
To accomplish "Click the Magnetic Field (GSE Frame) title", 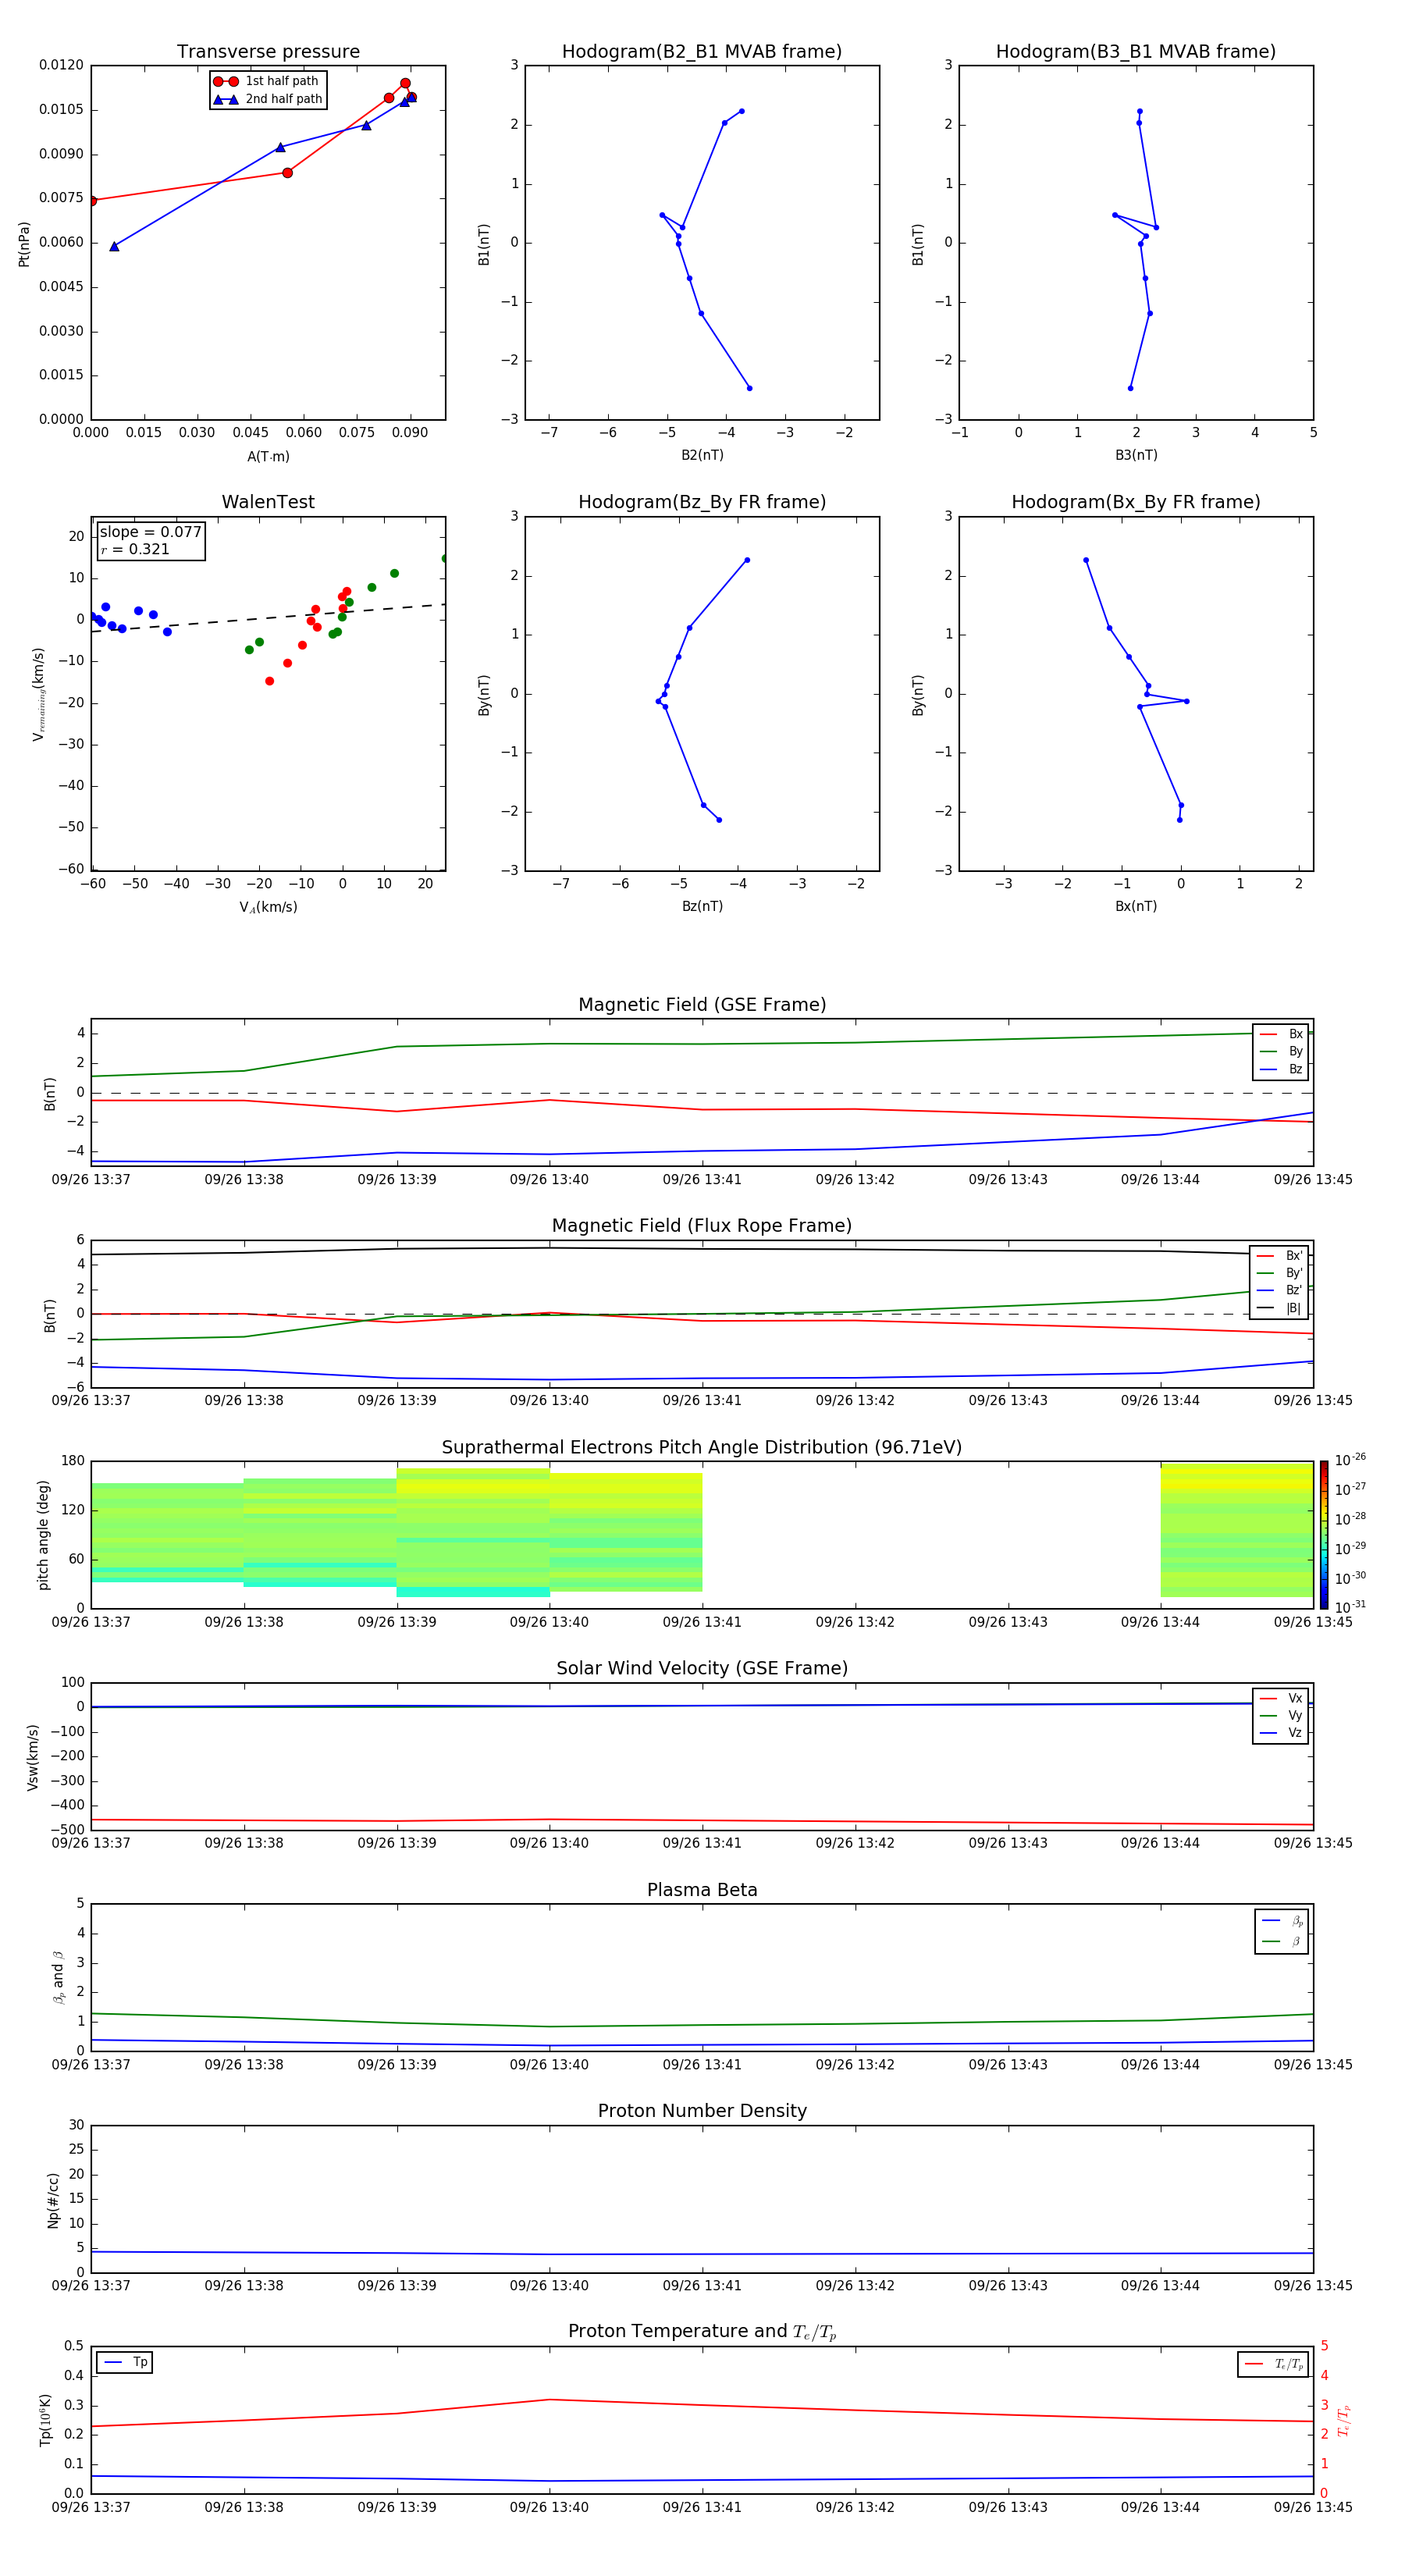I will (702, 1005).
